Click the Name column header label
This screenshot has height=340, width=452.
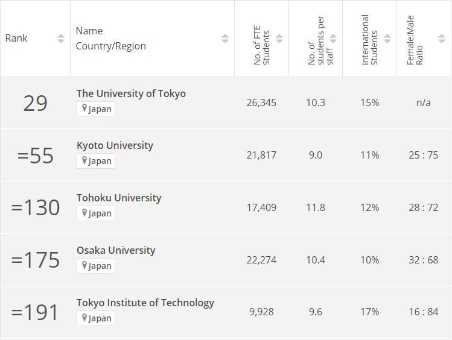click(x=89, y=31)
